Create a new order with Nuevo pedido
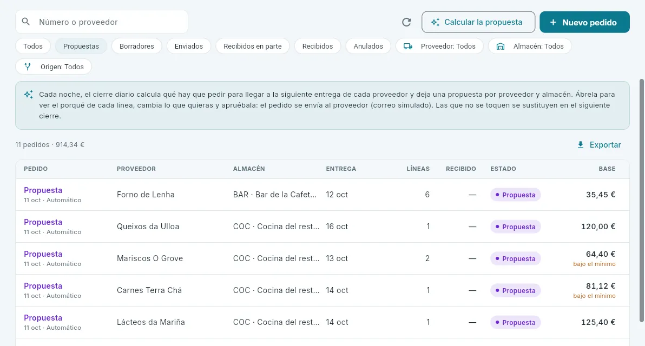 pos(584,22)
